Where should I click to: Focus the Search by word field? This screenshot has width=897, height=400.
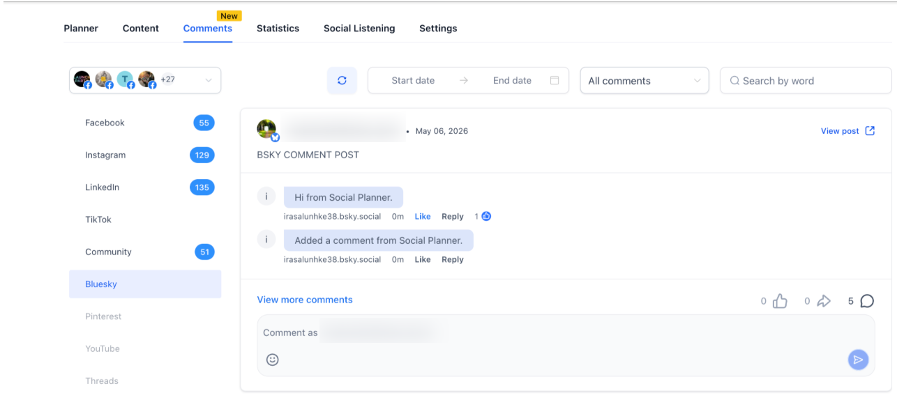point(806,80)
